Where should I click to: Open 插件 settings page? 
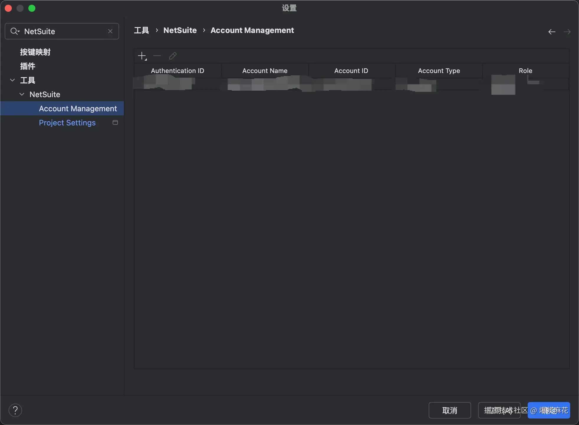(27, 66)
